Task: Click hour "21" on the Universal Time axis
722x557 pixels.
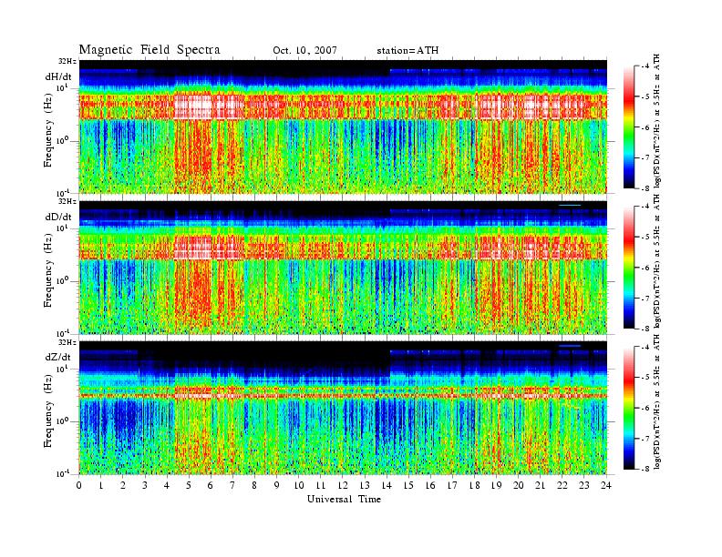Action: pos(541,485)
